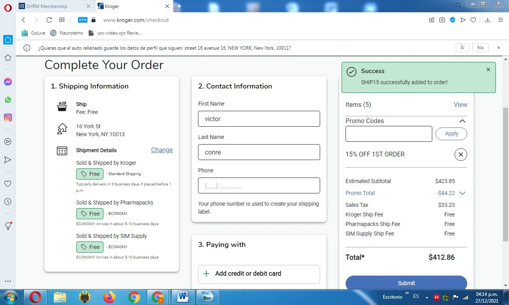Open the search tabs magnifier icon

(x=458, y=6)
